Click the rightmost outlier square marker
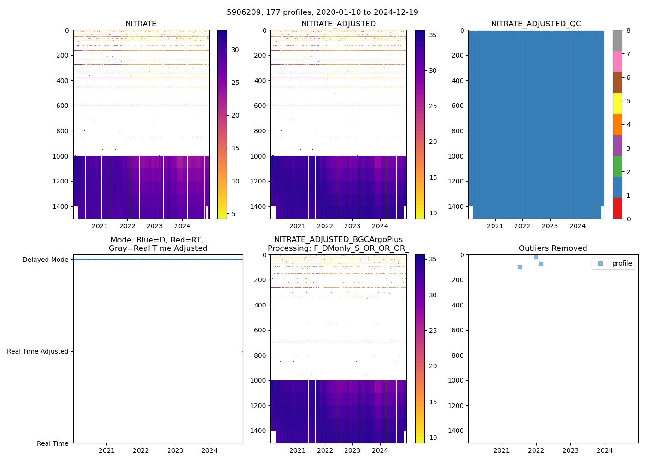645x461 pixels. click(x=541, y=264)
